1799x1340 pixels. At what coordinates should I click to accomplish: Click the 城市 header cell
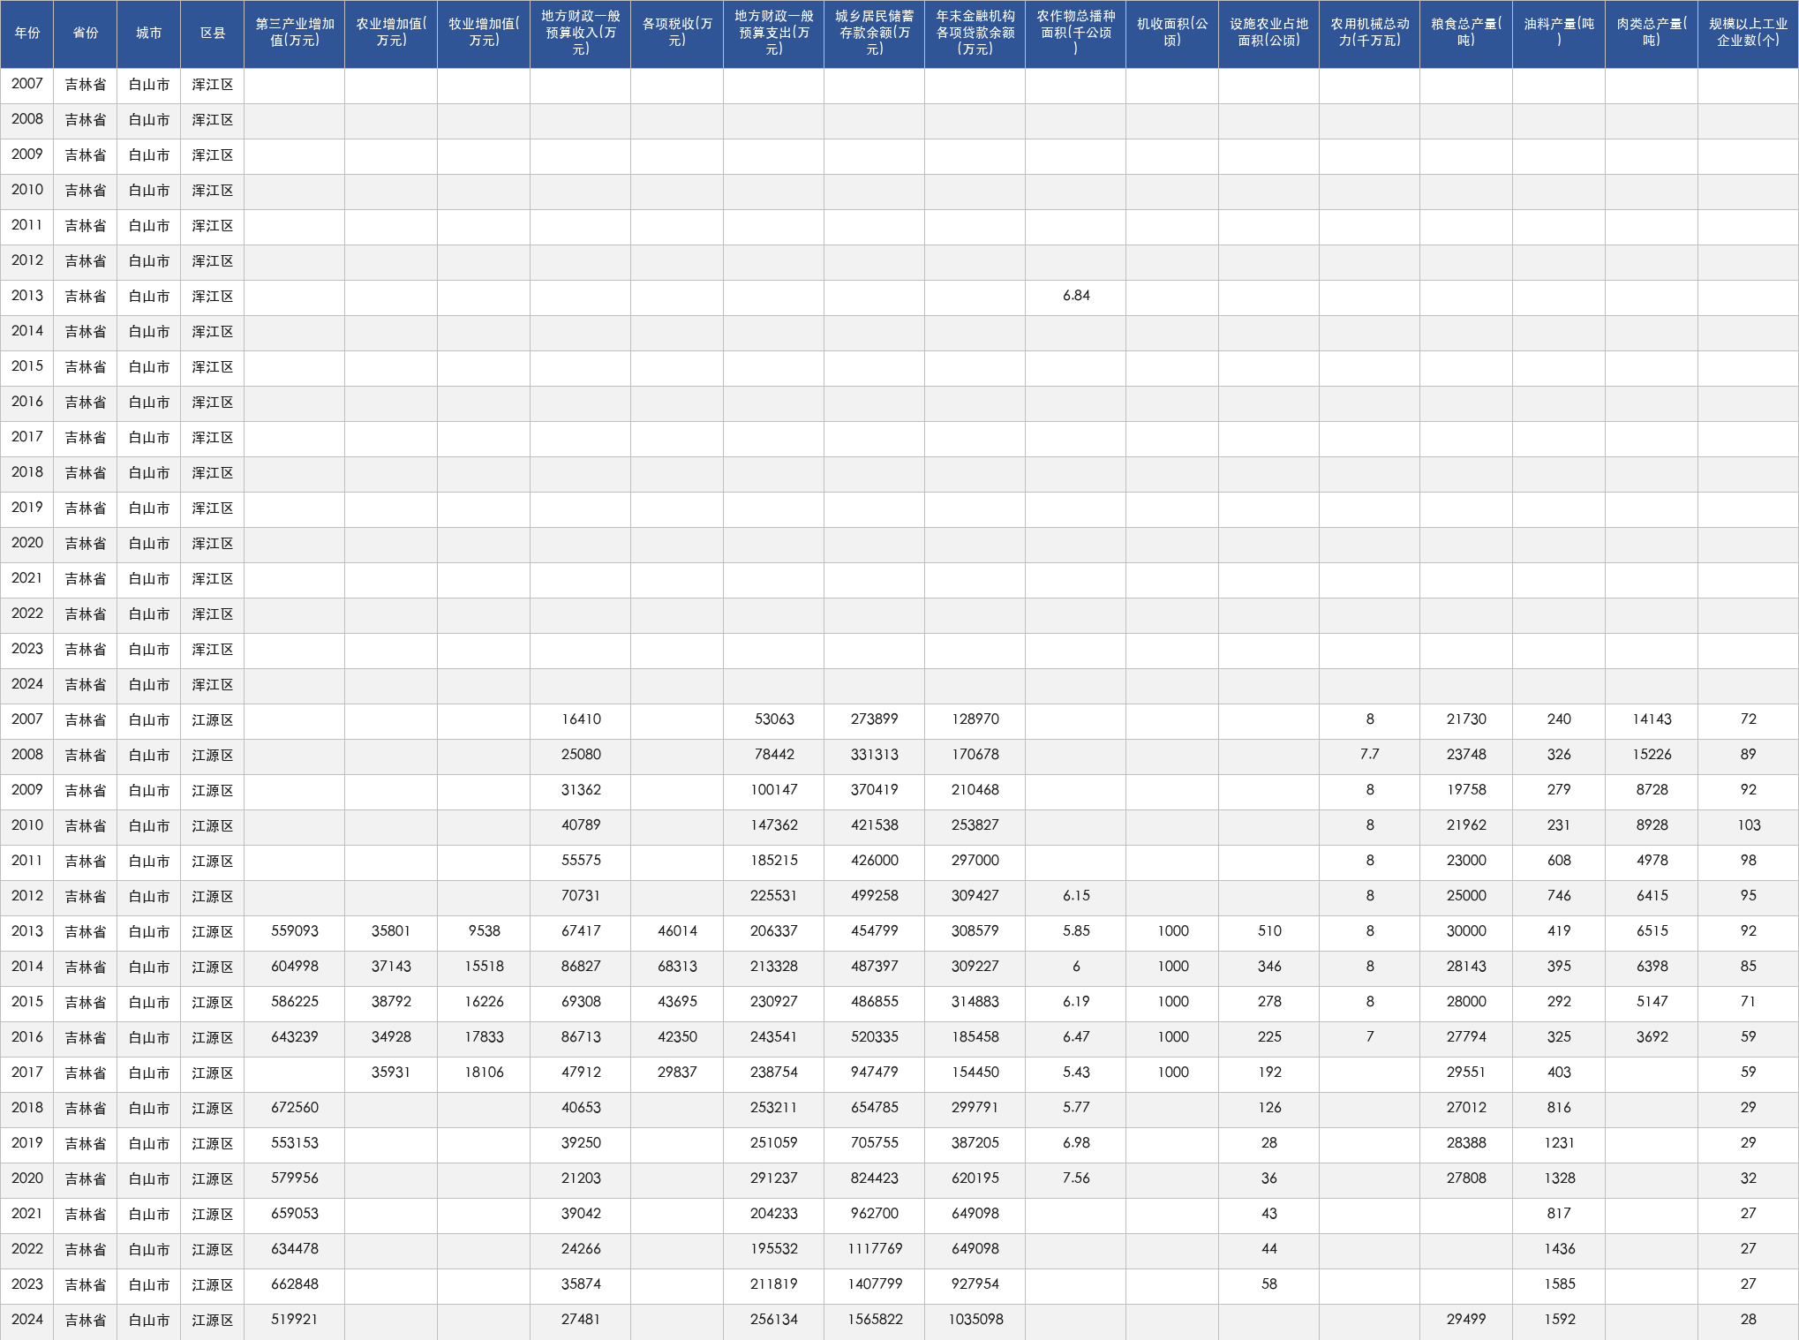149,34
